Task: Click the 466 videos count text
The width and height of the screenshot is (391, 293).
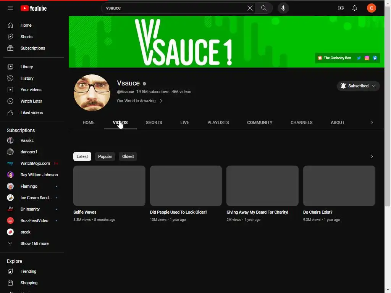Action: point(181,92)
